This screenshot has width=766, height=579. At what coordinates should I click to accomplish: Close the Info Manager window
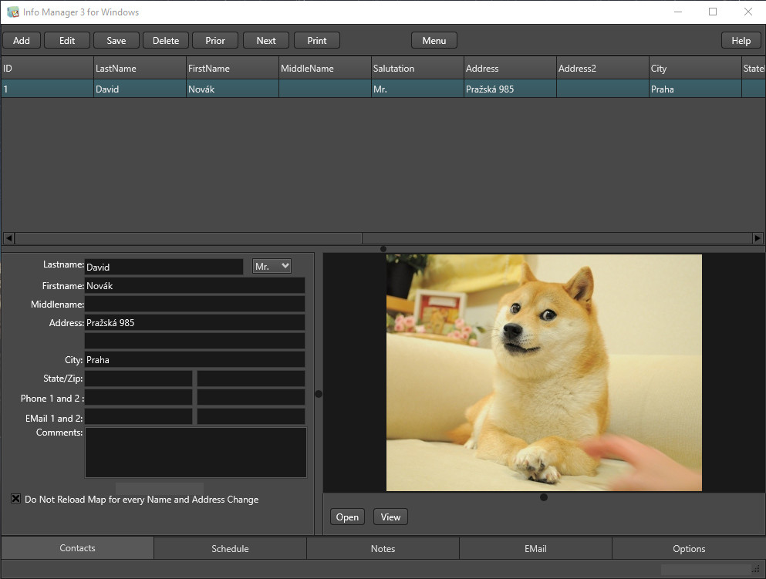[x=748, y=12]
